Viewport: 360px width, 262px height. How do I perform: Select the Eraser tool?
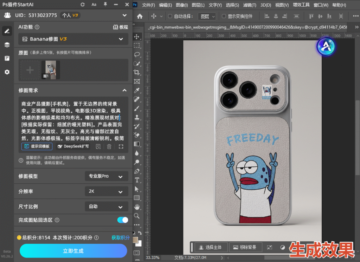(137, 135)
